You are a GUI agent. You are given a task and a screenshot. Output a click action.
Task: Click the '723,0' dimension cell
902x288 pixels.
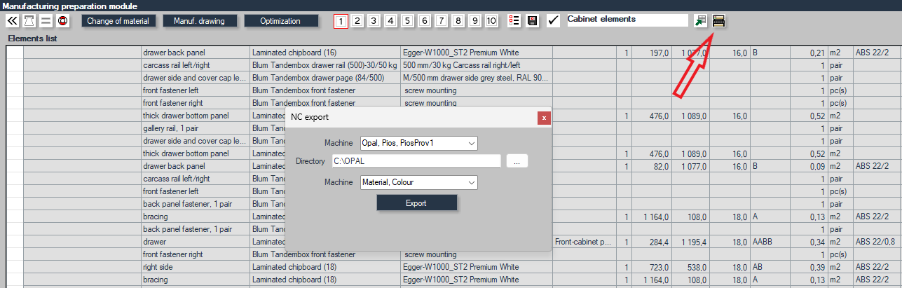coord(651,267)
